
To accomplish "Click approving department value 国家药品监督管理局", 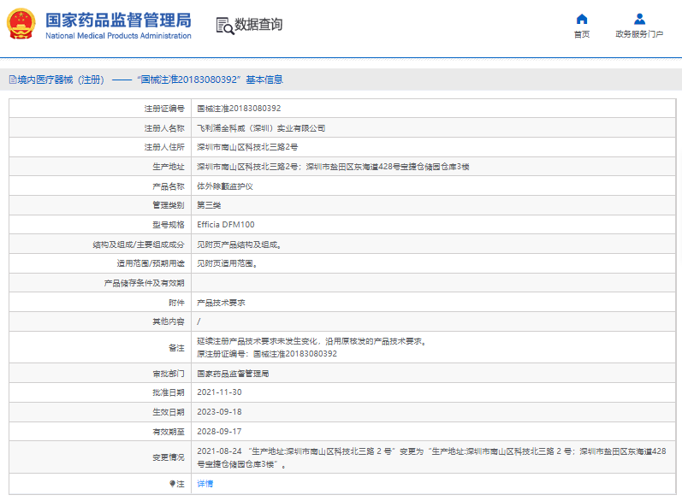I will point(233,374).
